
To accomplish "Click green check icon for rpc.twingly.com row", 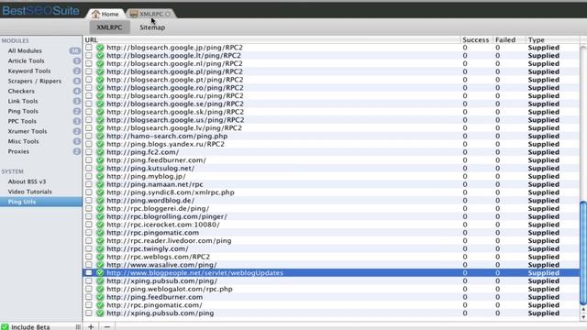I will coord(100,248).
